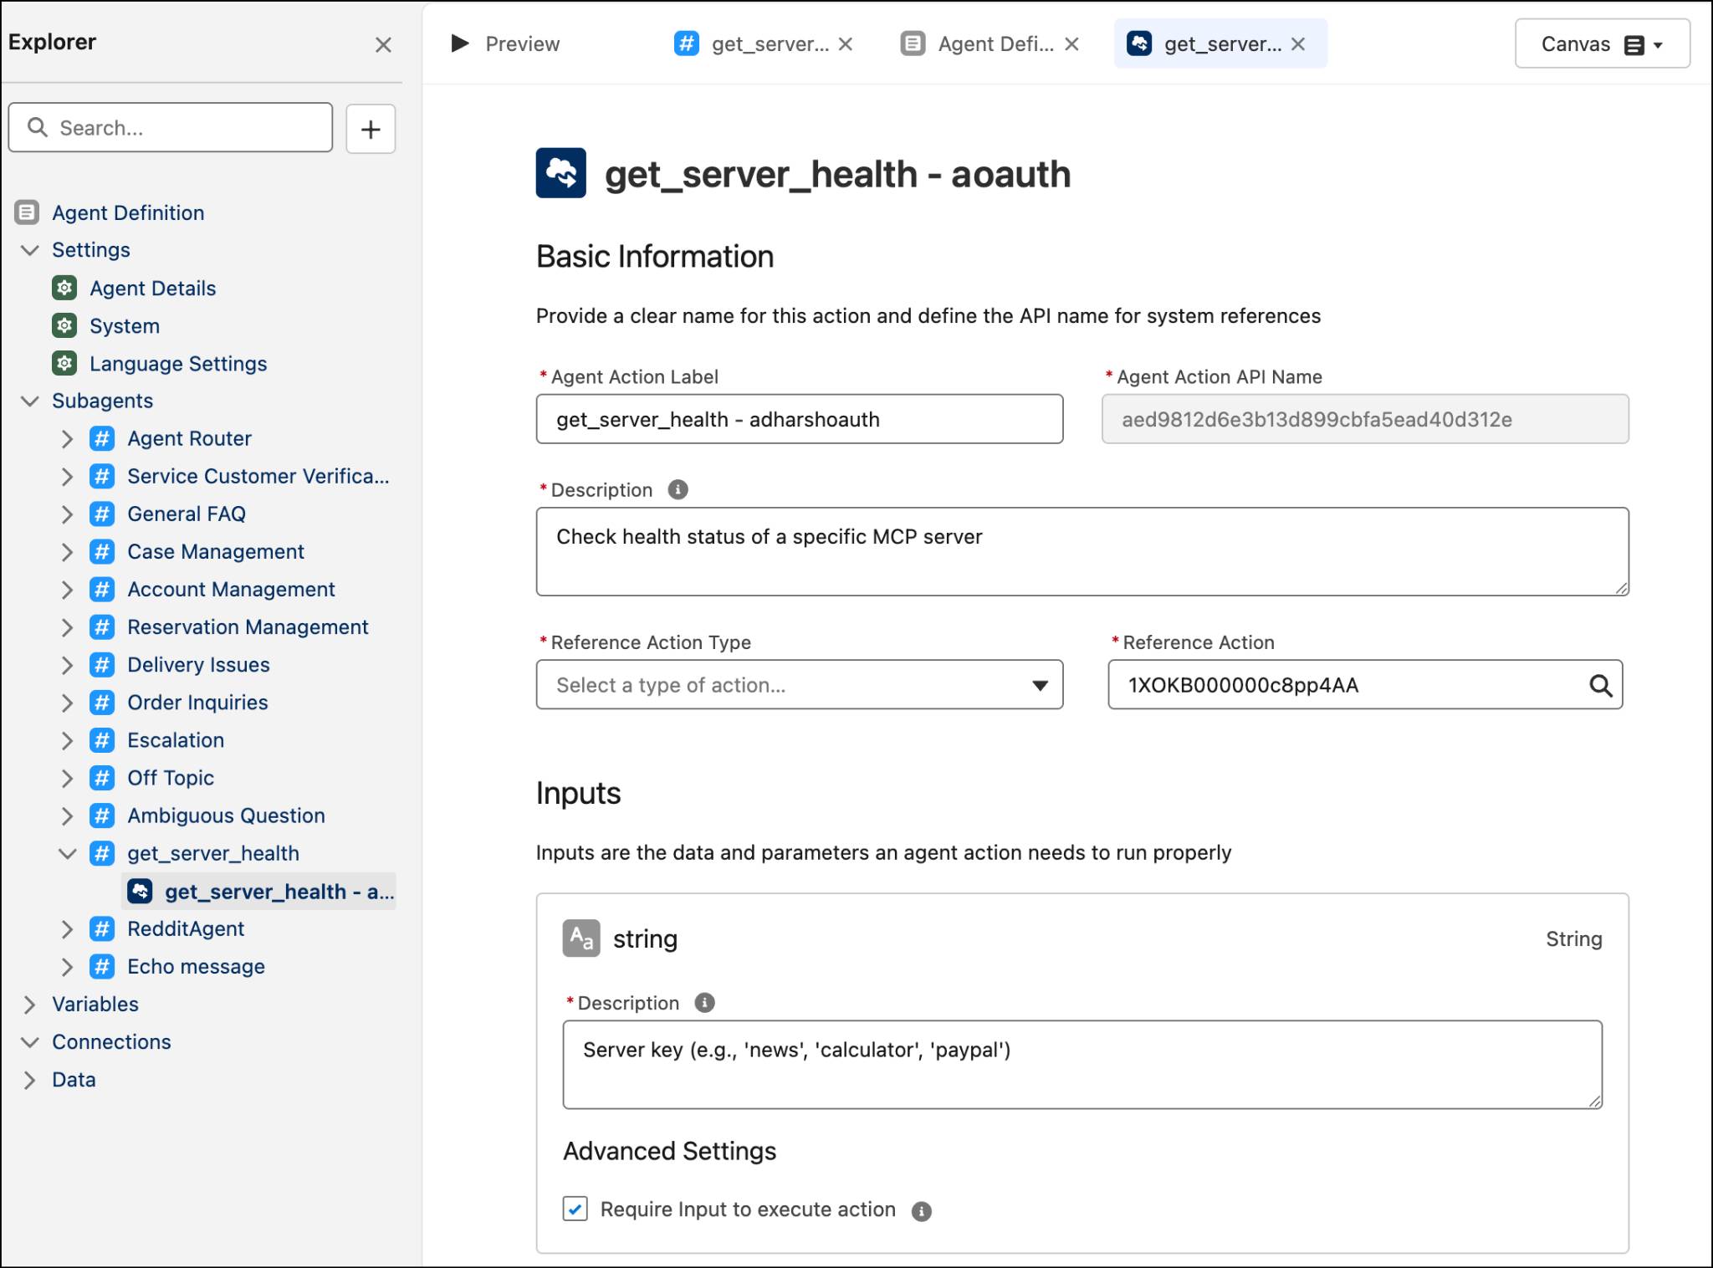This screenshot has width=1713, height=1268.
Task: Expand the Reservation Management subagent chevron
Action: (x=68, y=626)
